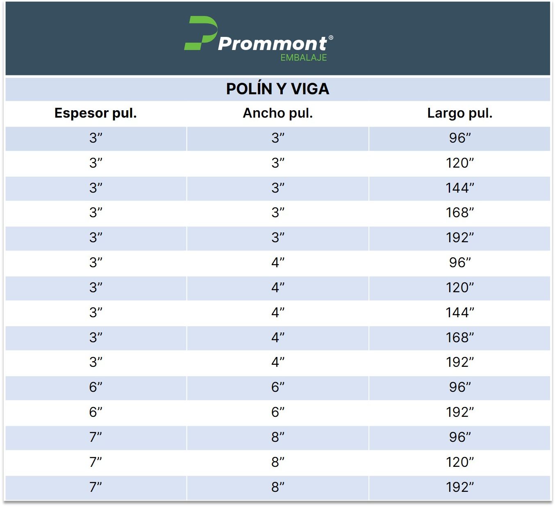This screenshot has height=507, width=557.
Task: Click the Prommont brand name text
Action: click(272, 43)
